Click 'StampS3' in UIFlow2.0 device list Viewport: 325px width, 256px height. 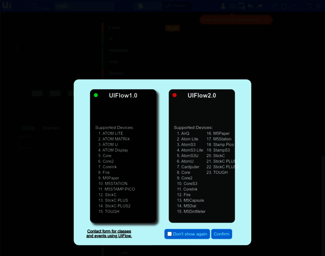pos(222,150)
